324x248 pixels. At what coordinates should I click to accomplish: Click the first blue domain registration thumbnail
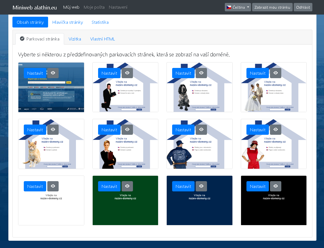[x=51, y=94]
